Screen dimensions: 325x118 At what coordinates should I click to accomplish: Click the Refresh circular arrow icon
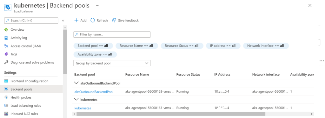93,21
